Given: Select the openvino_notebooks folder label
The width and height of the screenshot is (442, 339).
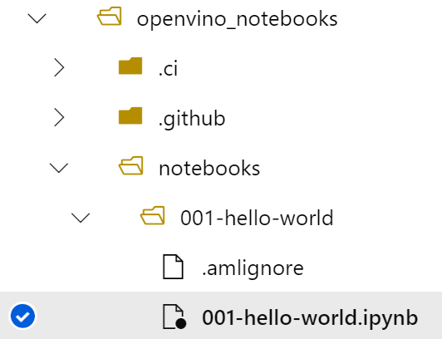Looking at the screenshot, I should click(237, 19).
